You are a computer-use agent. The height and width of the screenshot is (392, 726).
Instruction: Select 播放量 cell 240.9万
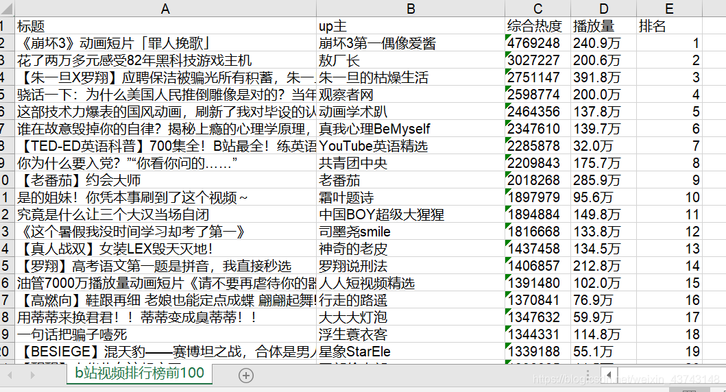tap(604, 43)
